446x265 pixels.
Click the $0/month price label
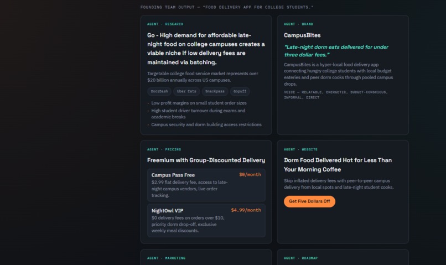tap(250, 175)
